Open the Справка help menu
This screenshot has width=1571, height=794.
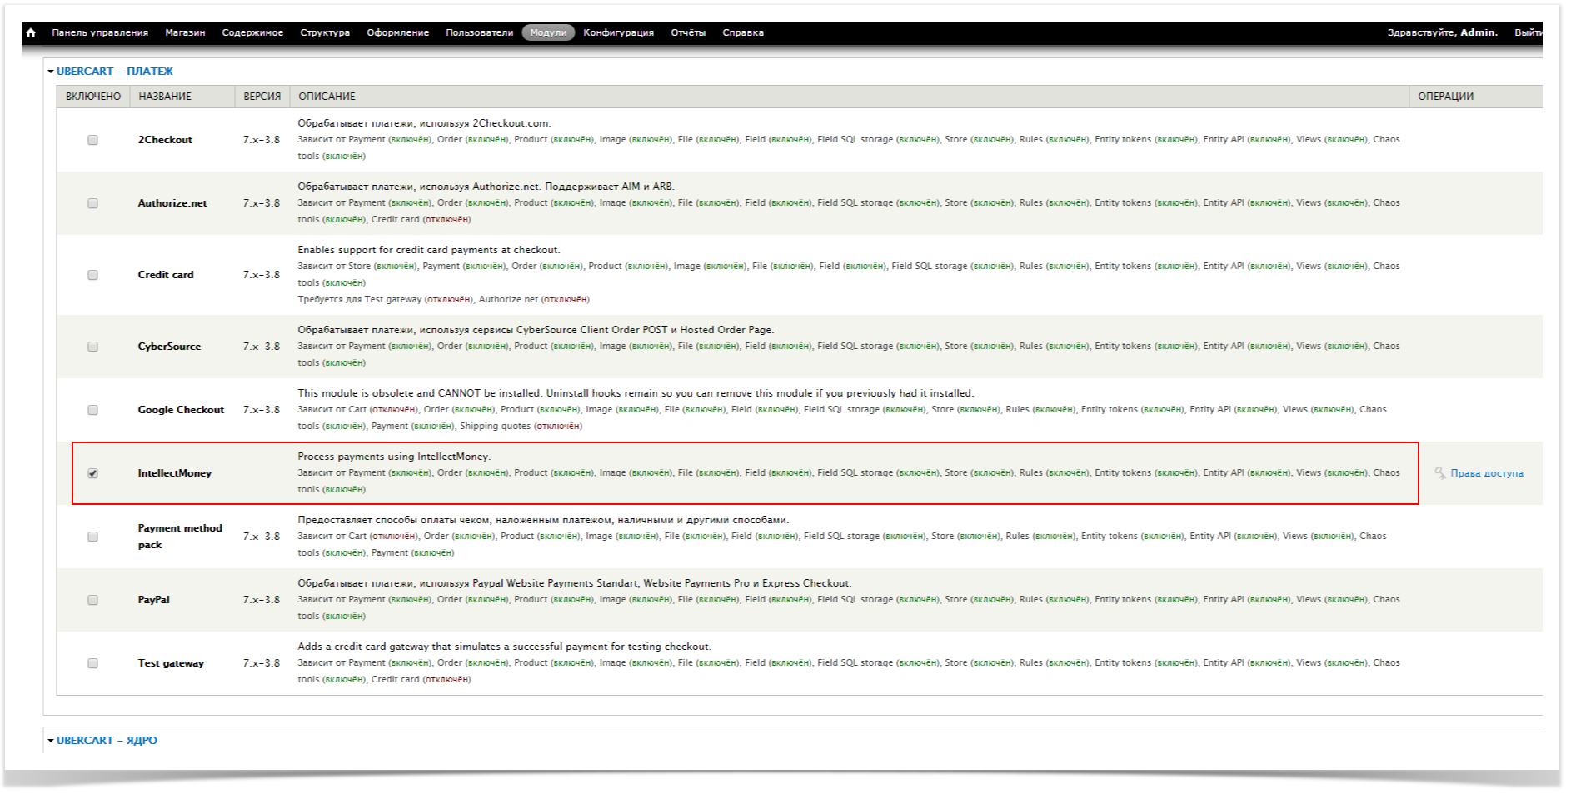point(742,32)
